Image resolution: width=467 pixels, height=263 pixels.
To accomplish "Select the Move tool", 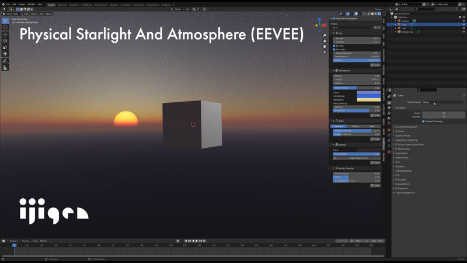I will 5,34.
